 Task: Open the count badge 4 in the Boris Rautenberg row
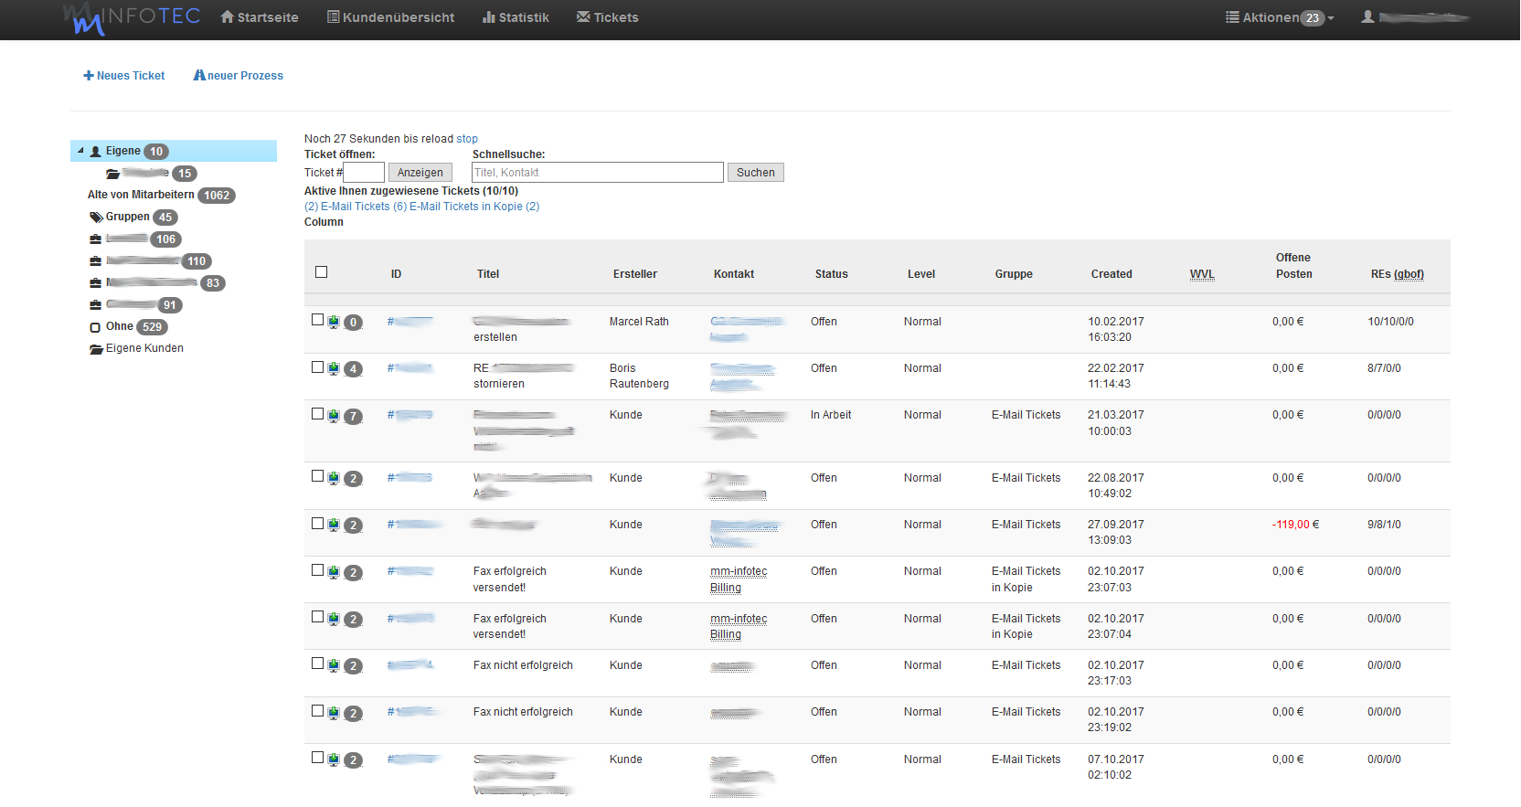point(353,369)
